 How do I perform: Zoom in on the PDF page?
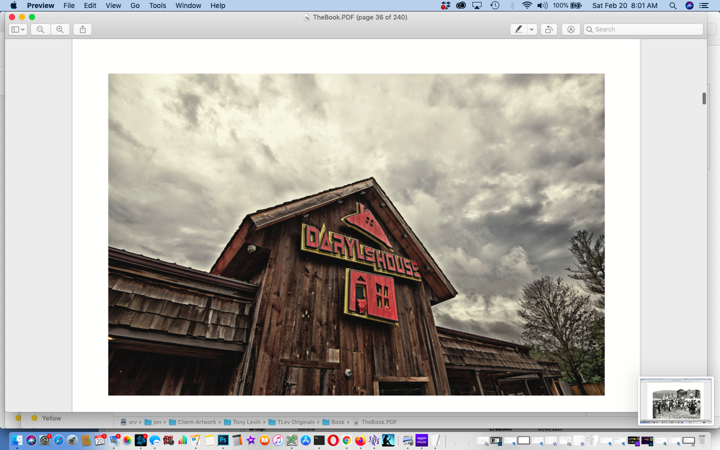[60, 29]
